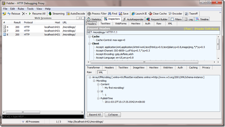Collapse the PublishTime XML node

98,98
